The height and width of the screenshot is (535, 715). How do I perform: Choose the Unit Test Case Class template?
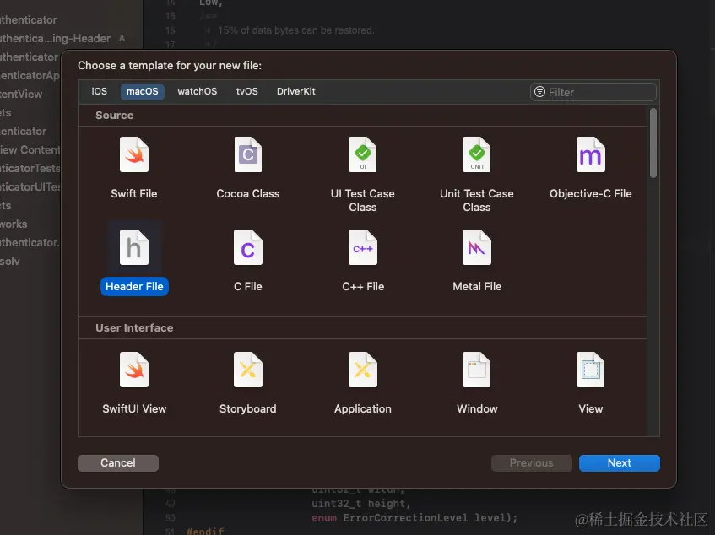[476, 165]
